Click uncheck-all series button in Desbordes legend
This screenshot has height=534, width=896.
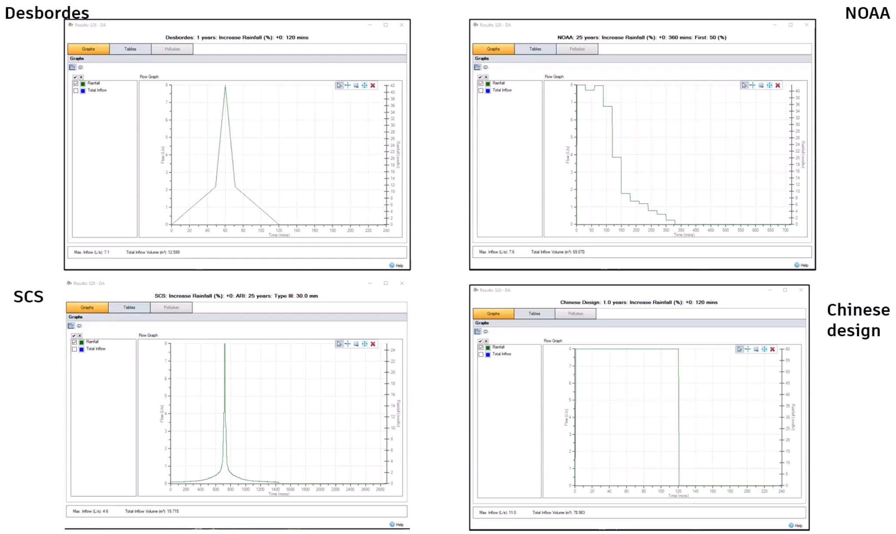81,77
